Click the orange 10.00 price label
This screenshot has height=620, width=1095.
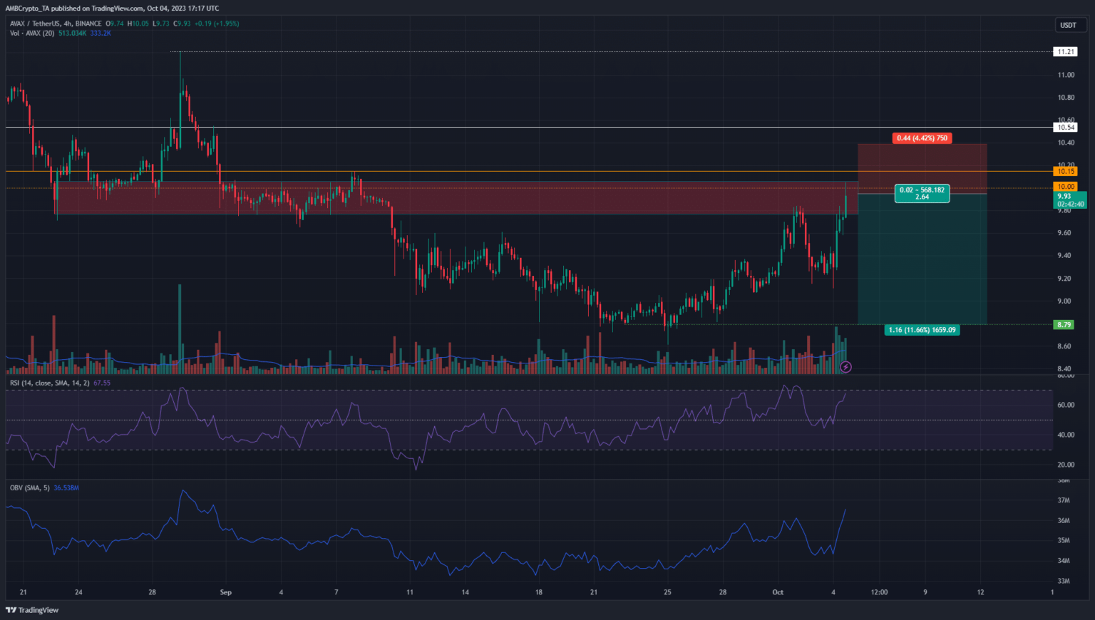[1066, 187]
